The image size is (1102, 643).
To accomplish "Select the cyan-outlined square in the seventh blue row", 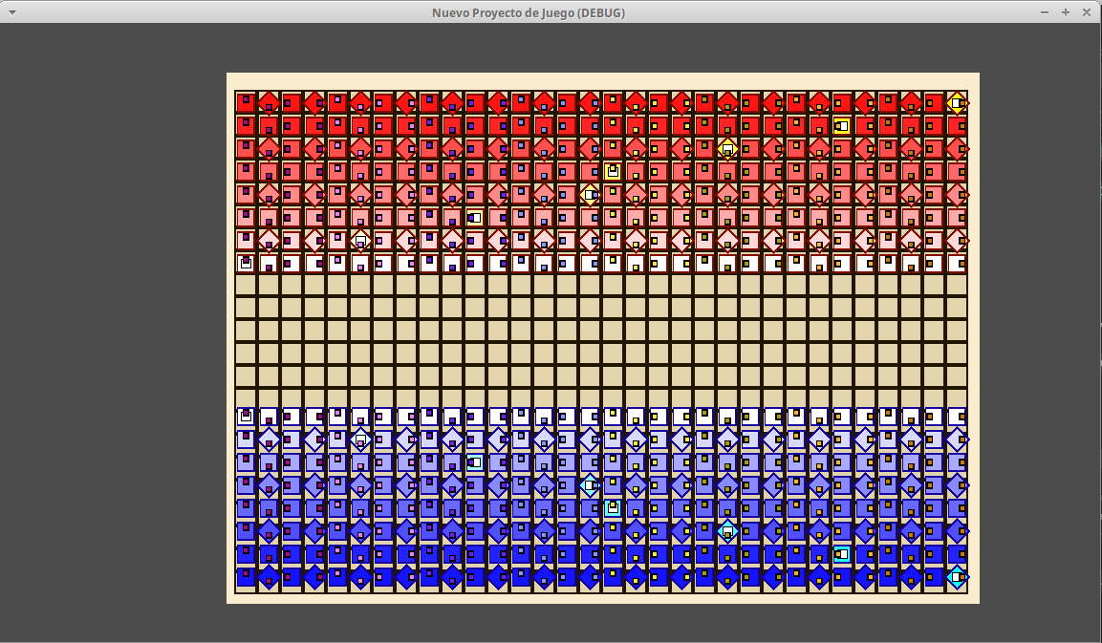I will (x=842, y=554).
